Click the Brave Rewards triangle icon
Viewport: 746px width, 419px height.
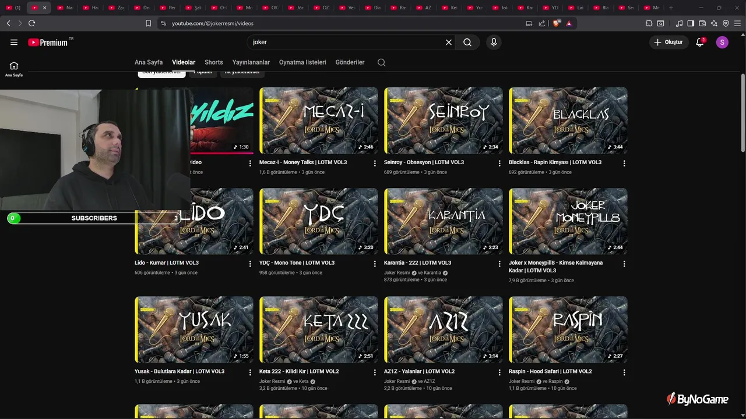click(x=569, y=23)
